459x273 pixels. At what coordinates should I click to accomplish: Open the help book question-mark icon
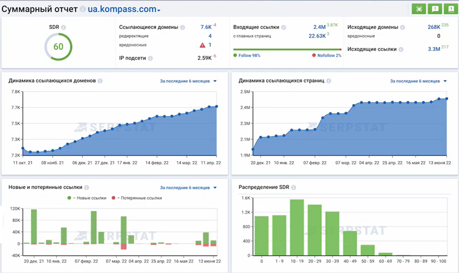click(x=451, y=9)
